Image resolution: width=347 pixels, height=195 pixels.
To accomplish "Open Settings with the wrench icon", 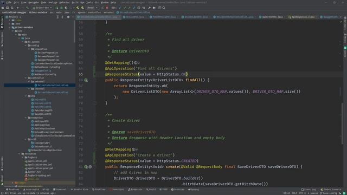I will pyautogui.click(x=150, y=8).
